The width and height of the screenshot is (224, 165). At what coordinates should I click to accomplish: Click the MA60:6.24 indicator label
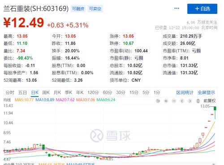[106, 100]
